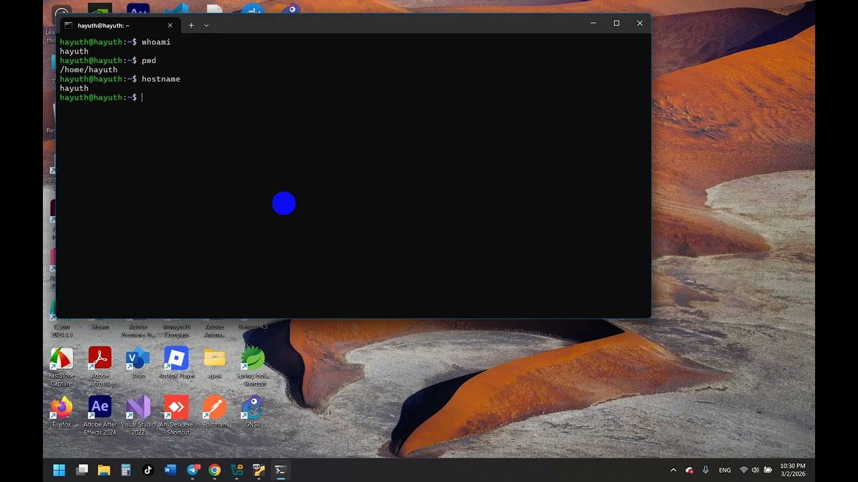Open the volume control in tray
The image size is (858, 482).
755,470
